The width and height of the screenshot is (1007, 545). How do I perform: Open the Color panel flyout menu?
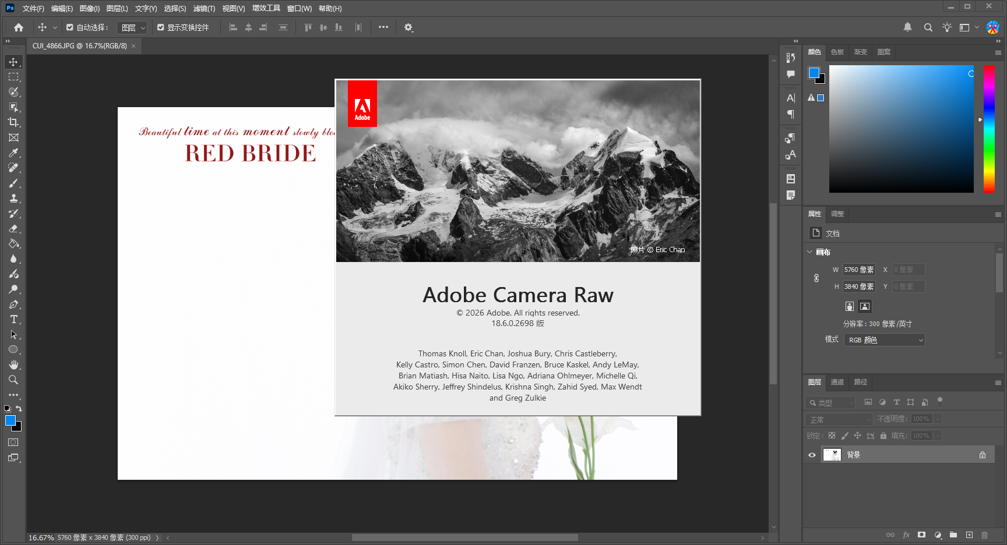(998, 52)
